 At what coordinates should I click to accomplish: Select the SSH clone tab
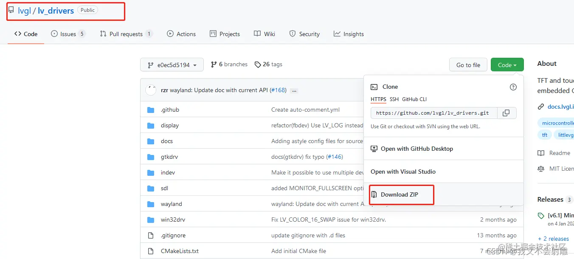[x=394, y=99]
